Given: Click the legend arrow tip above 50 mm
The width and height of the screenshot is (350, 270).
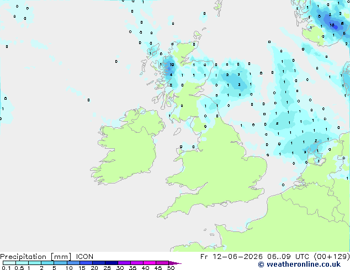Looking at the screenshot, I should (x=175, y=263).
